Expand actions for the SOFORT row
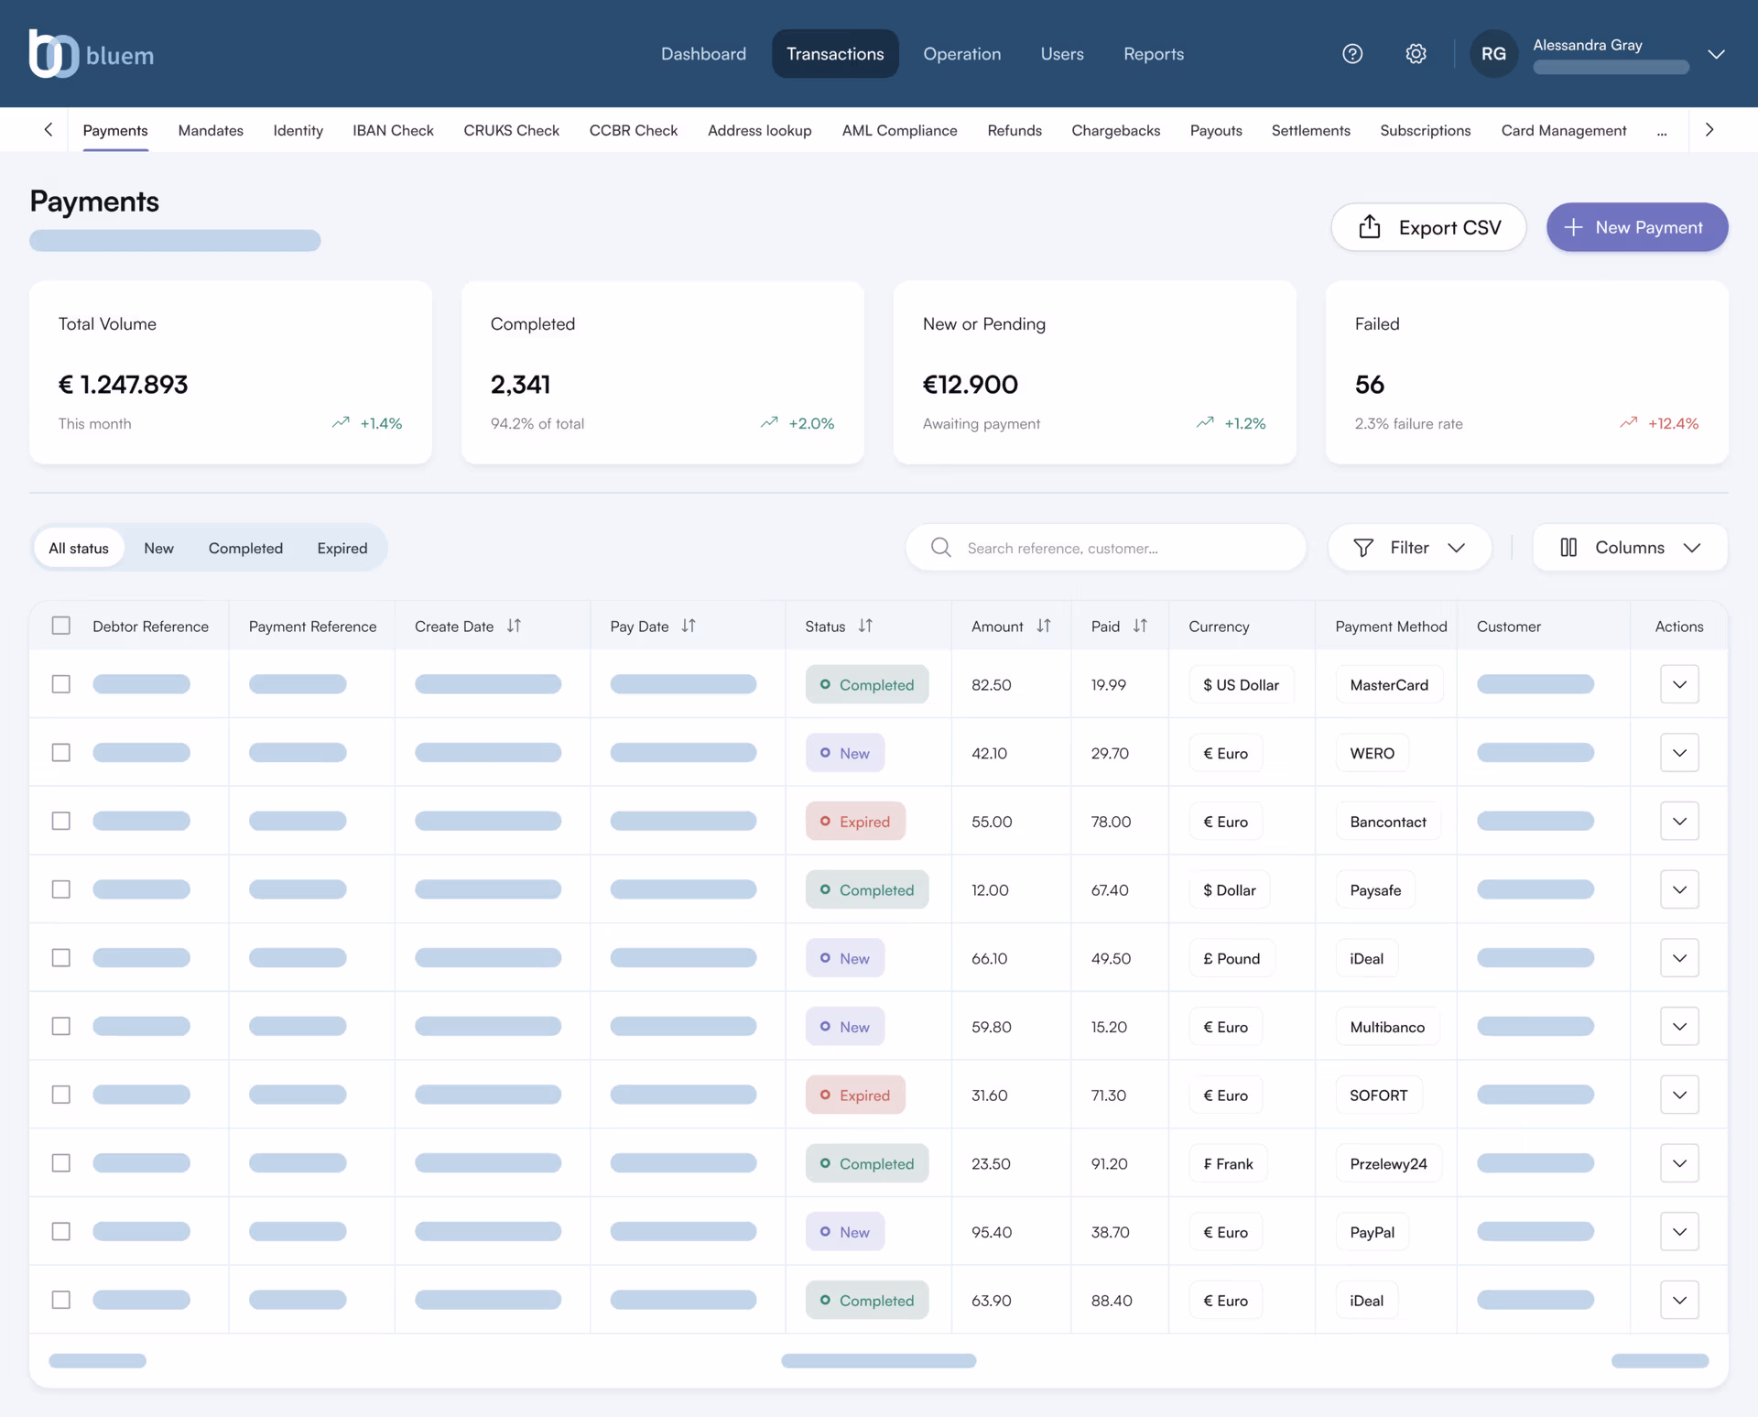This screenshot has height=1417, width=1758. [1679, 1095]
